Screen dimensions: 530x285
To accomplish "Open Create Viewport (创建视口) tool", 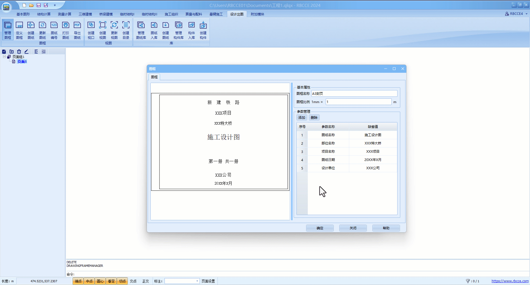I will (91, 30).
